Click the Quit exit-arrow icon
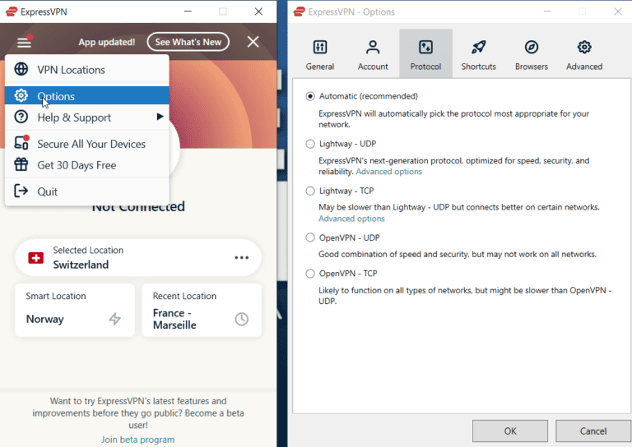 pos(21,191)
